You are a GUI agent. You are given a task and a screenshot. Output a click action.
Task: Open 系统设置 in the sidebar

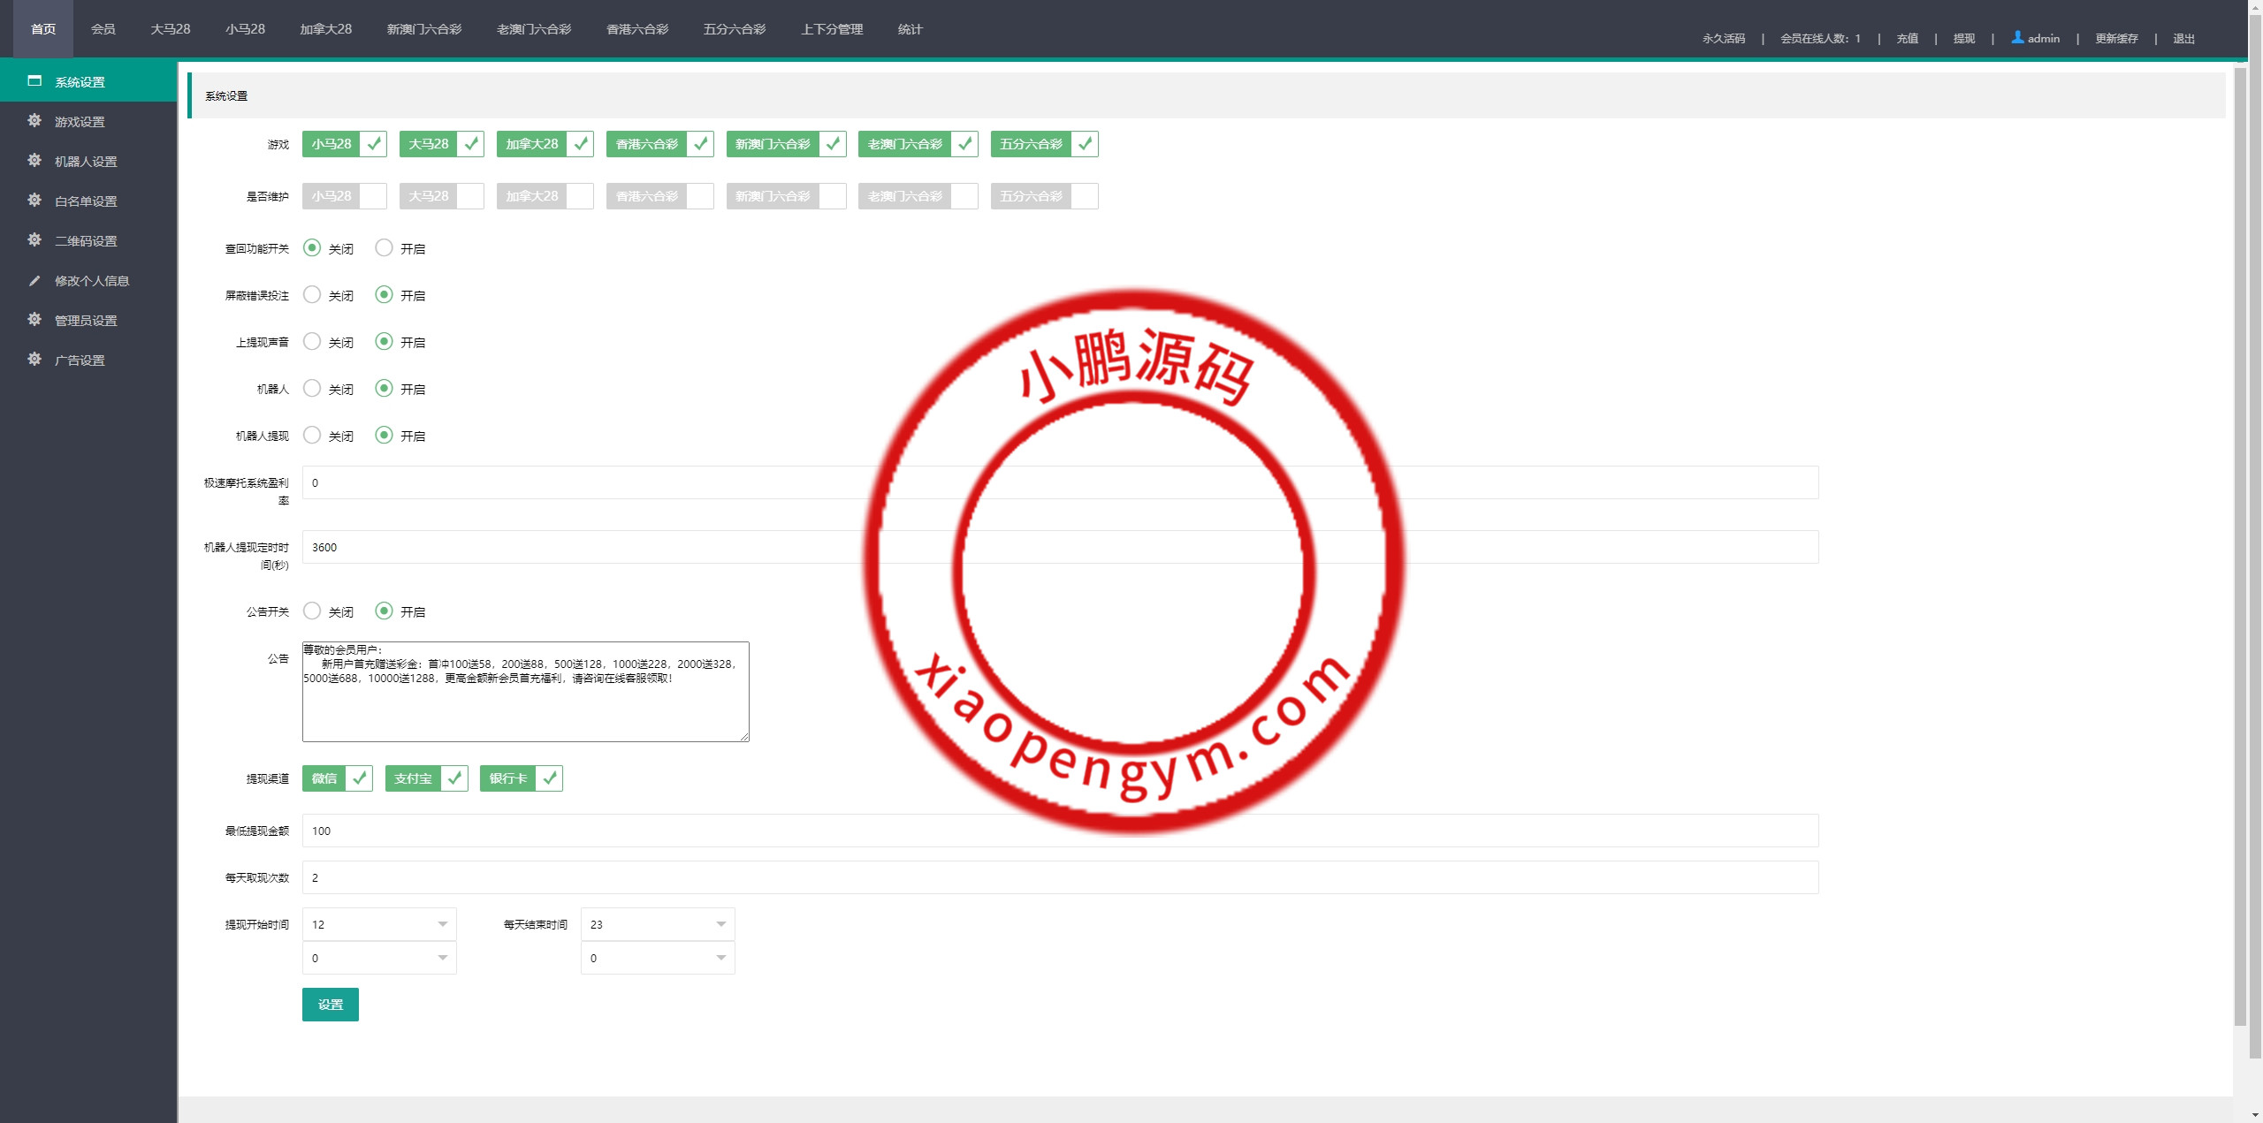pos(88,81)
